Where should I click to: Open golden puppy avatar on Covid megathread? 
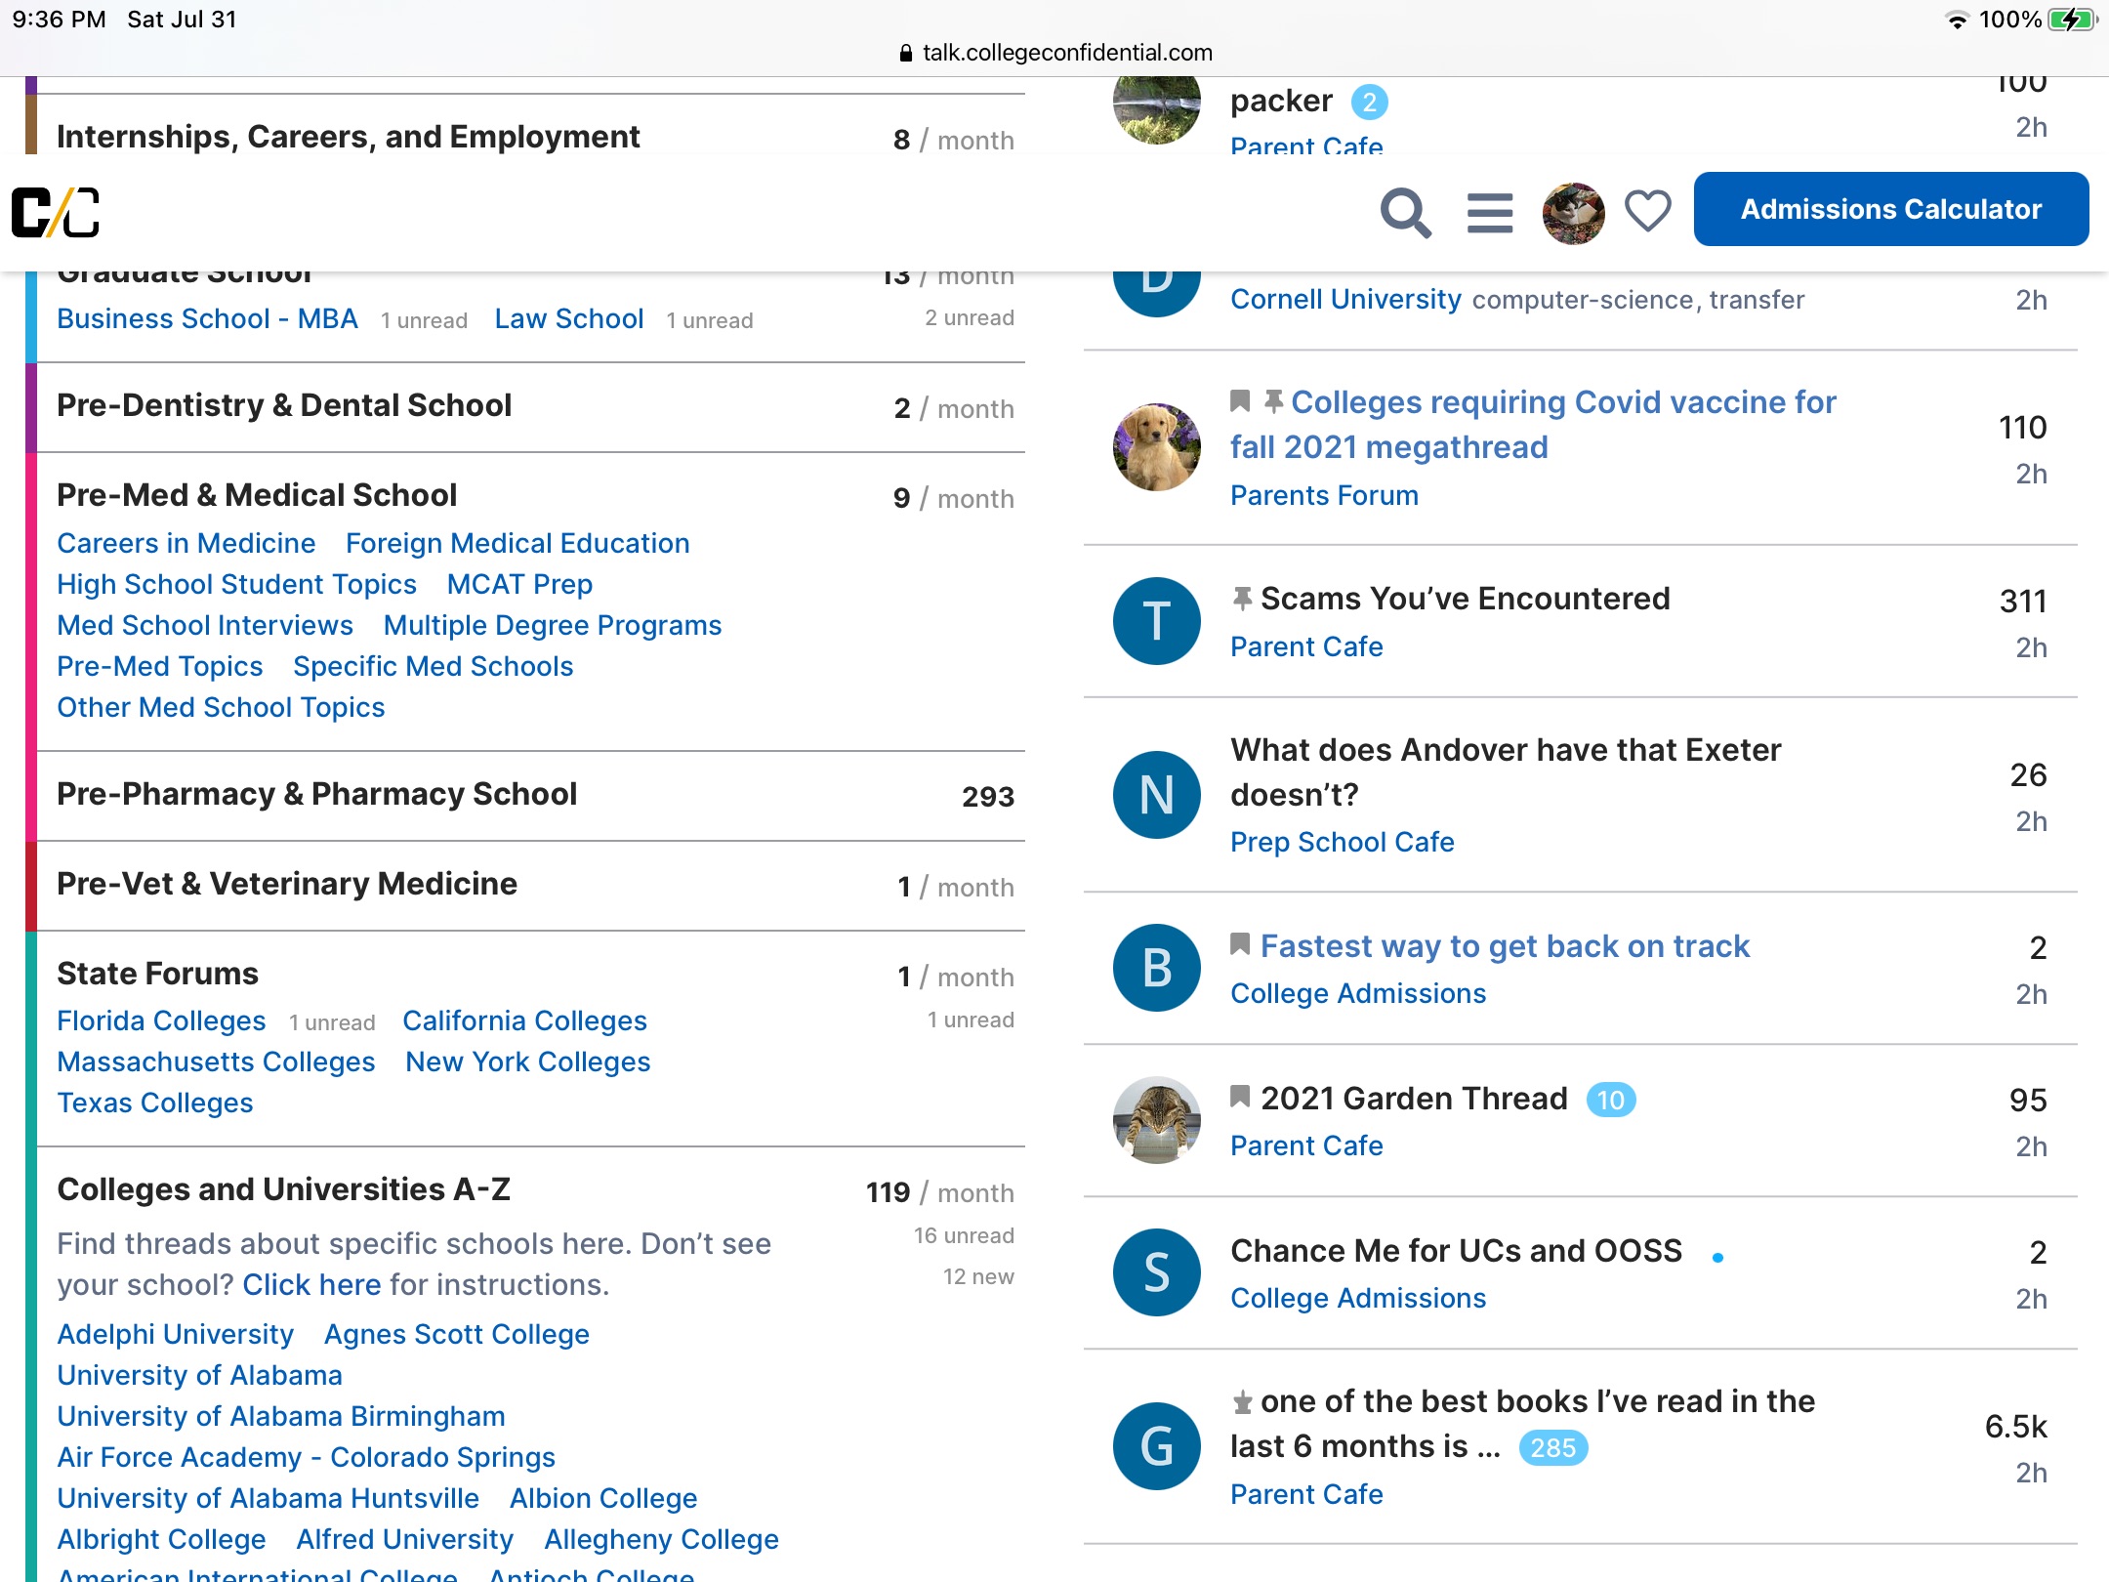1156,447
